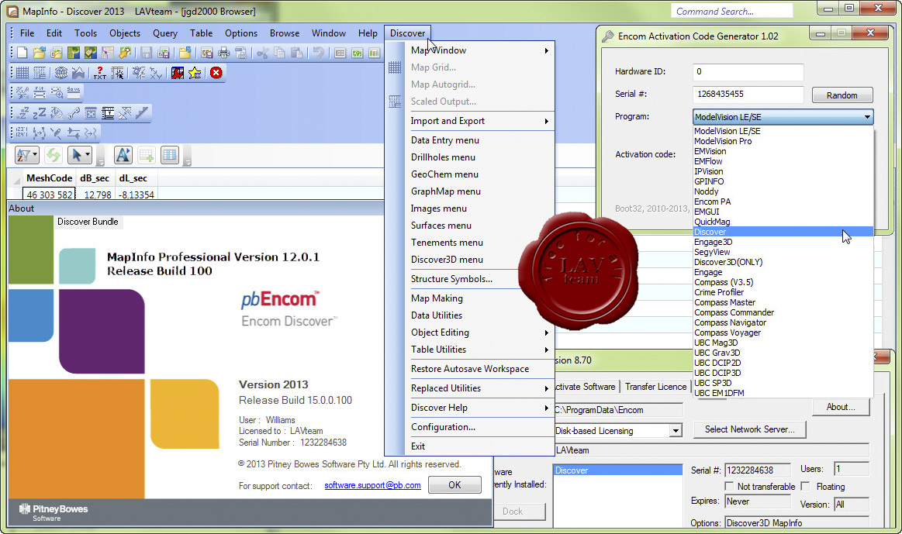The height and width of the screenshot is (534, 902).
Task: Click OK in the About dialog
Action: click(x=454, y=484)
